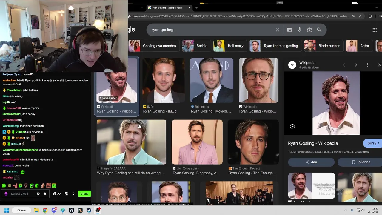Click the system tray volume icon
Screen dimensions: 382x215
pos(363,210)
